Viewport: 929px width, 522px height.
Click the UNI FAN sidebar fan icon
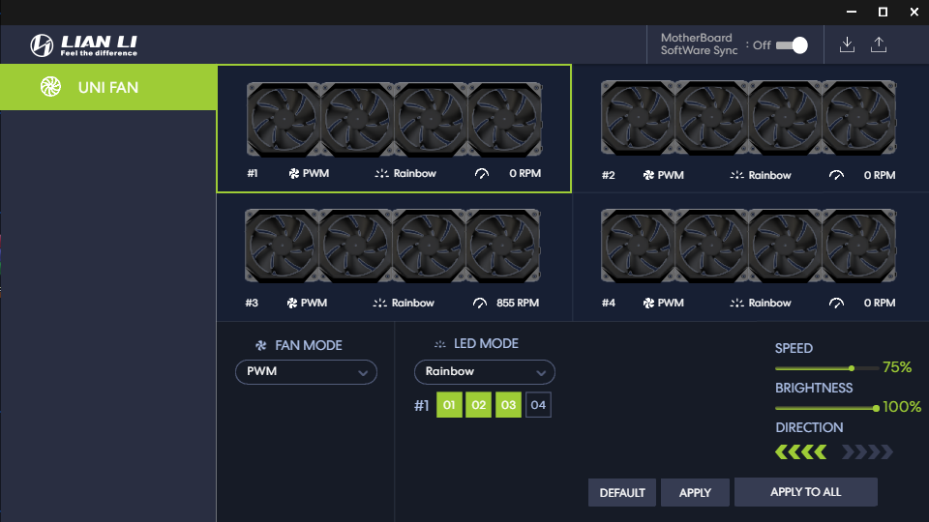tap(51, 87)
